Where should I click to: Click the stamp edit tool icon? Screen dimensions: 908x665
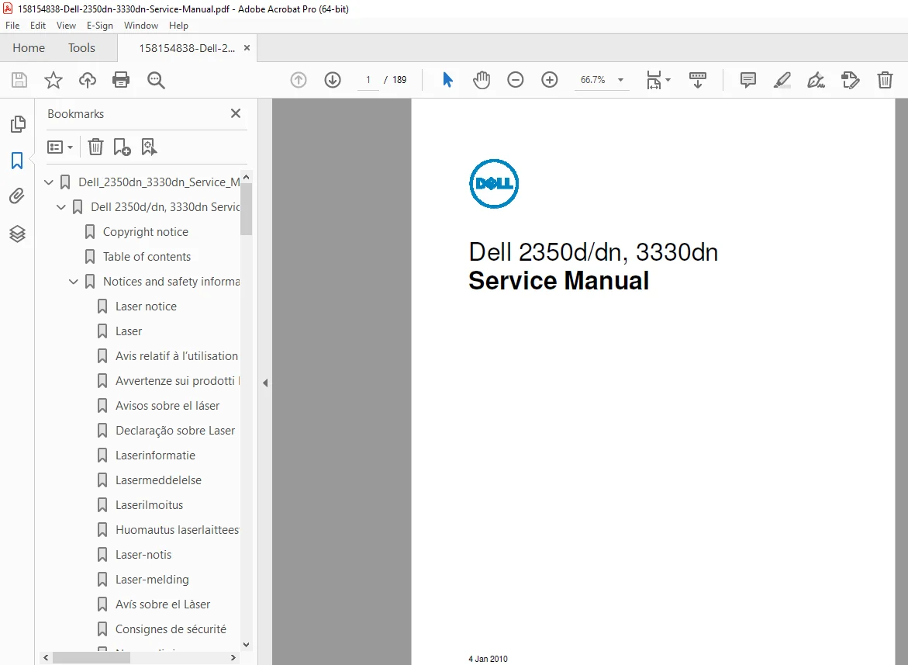click(850, 80)
